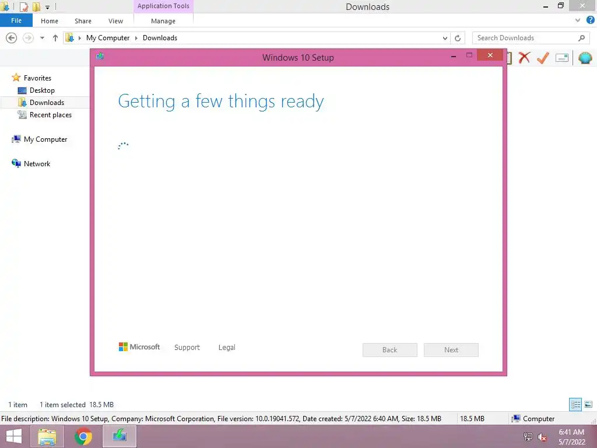Open the Share ribbon tab
The image size is (597, 448).
83,21
